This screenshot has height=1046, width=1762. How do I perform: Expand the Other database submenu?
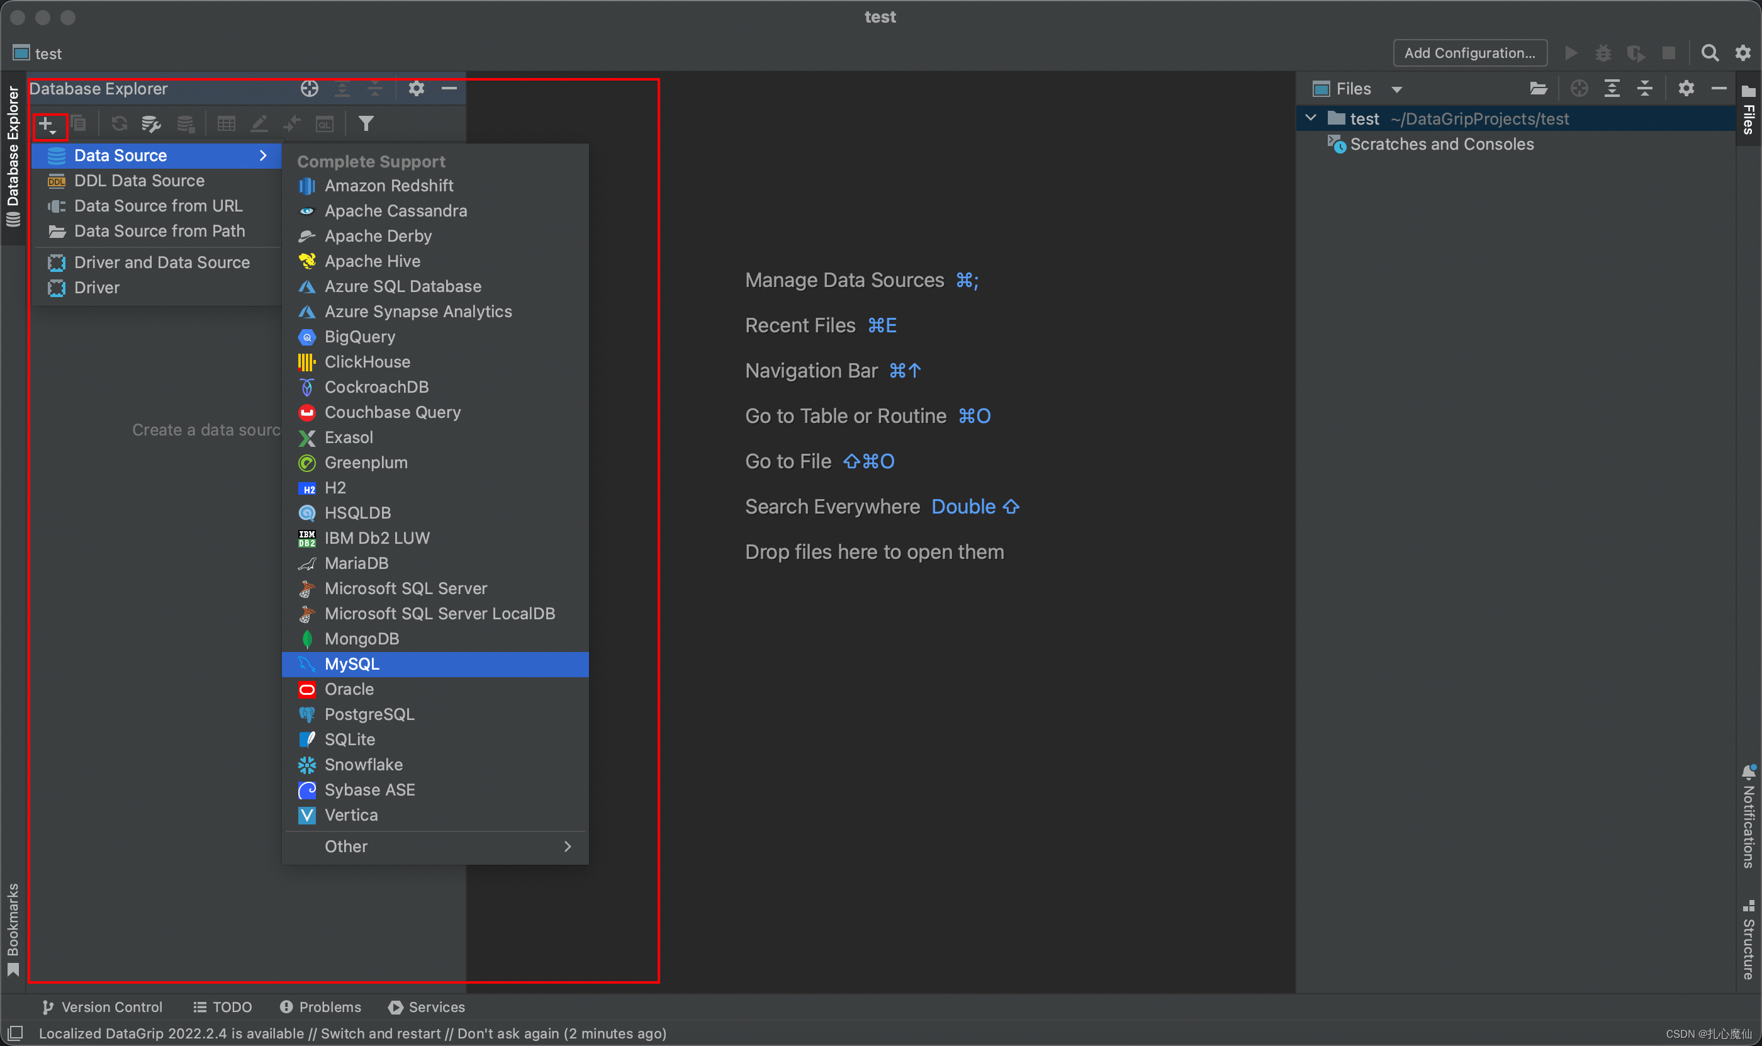435,846
